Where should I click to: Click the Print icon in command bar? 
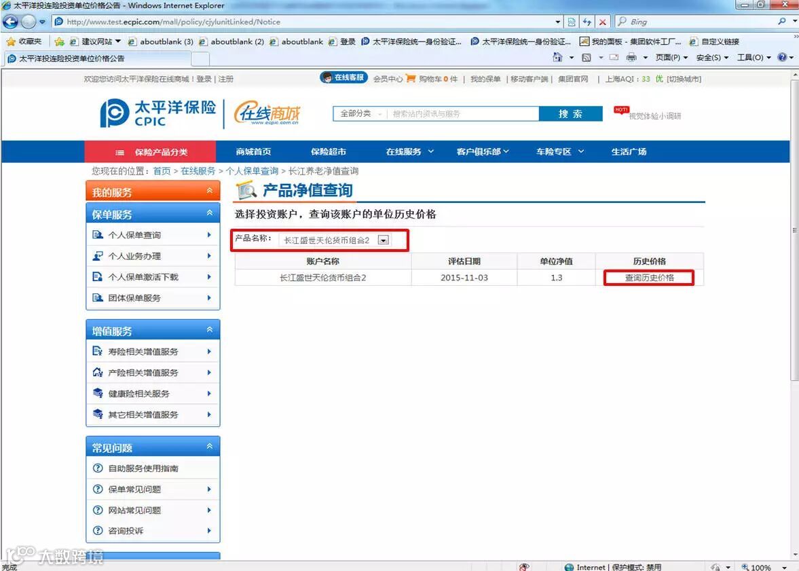coord(631,57)
